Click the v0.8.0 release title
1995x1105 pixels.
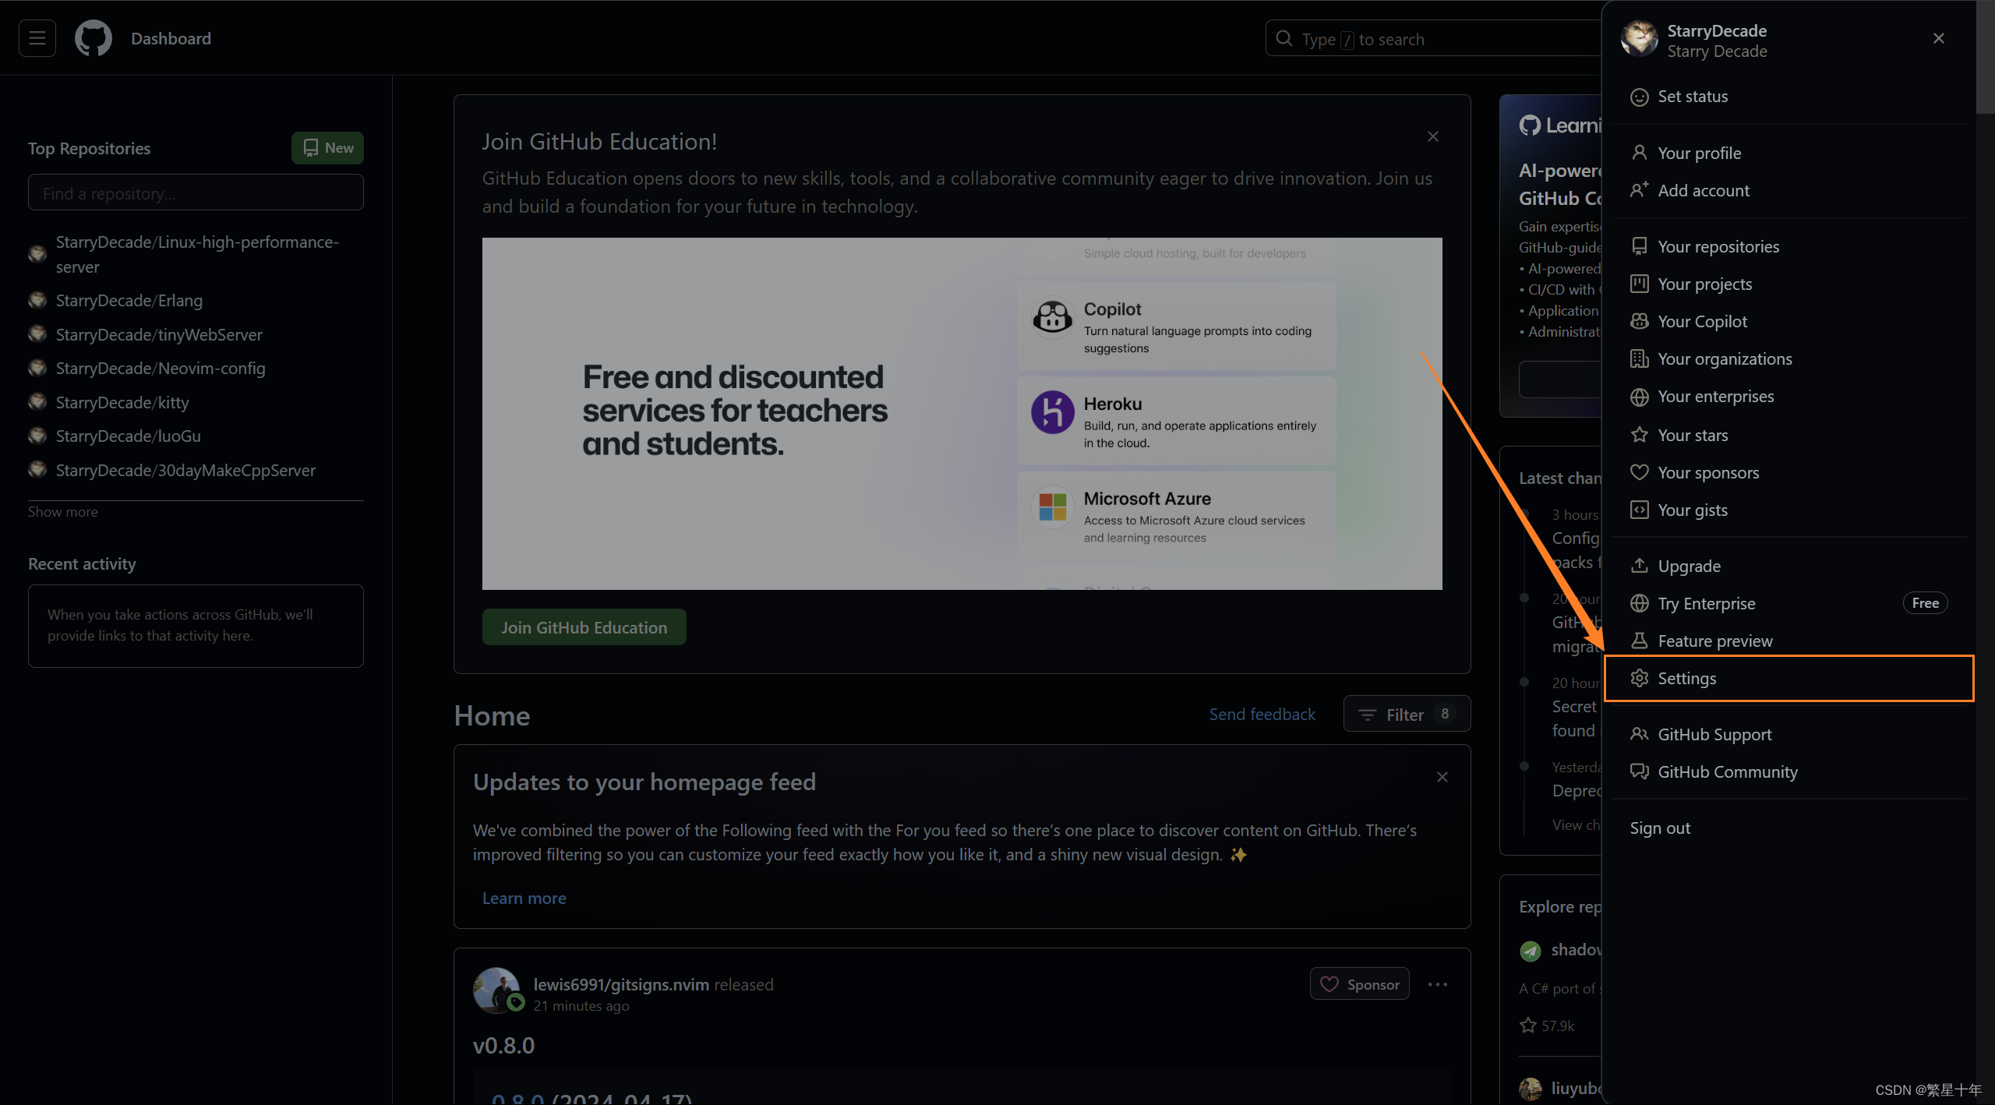pos(503,1045)
